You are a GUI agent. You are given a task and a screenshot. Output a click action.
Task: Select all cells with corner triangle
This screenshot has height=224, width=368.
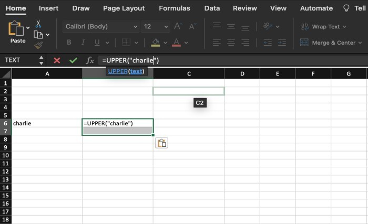pos(6,73)
